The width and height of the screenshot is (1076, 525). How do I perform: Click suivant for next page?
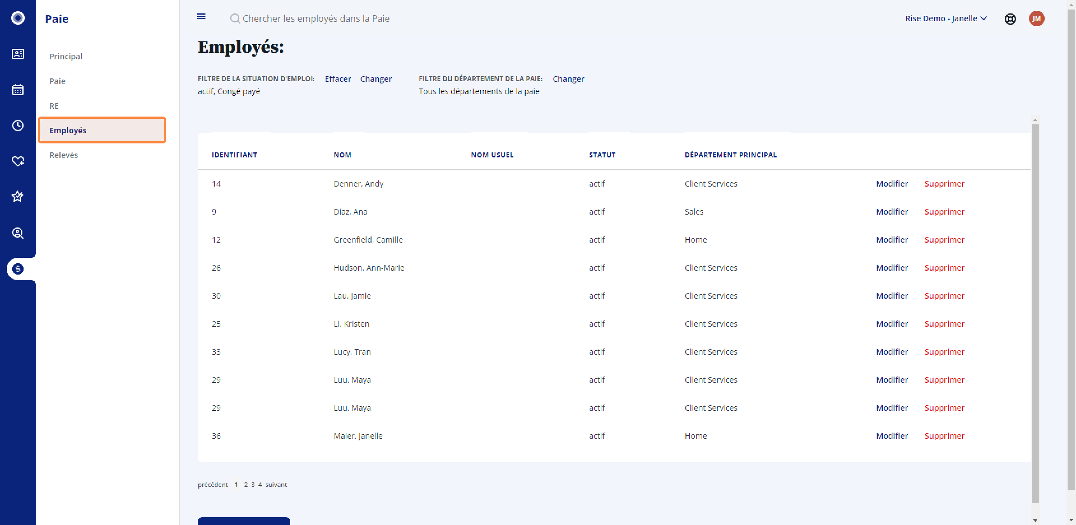tap(276, 484)
